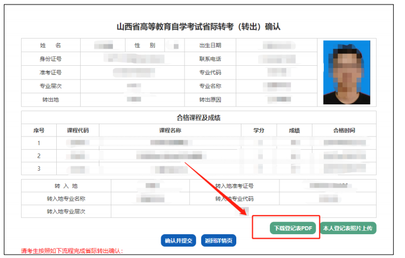Screen dimensions: 405x258
Task: Click the 身份证号 label cell
Action: (x=51, y=59)
